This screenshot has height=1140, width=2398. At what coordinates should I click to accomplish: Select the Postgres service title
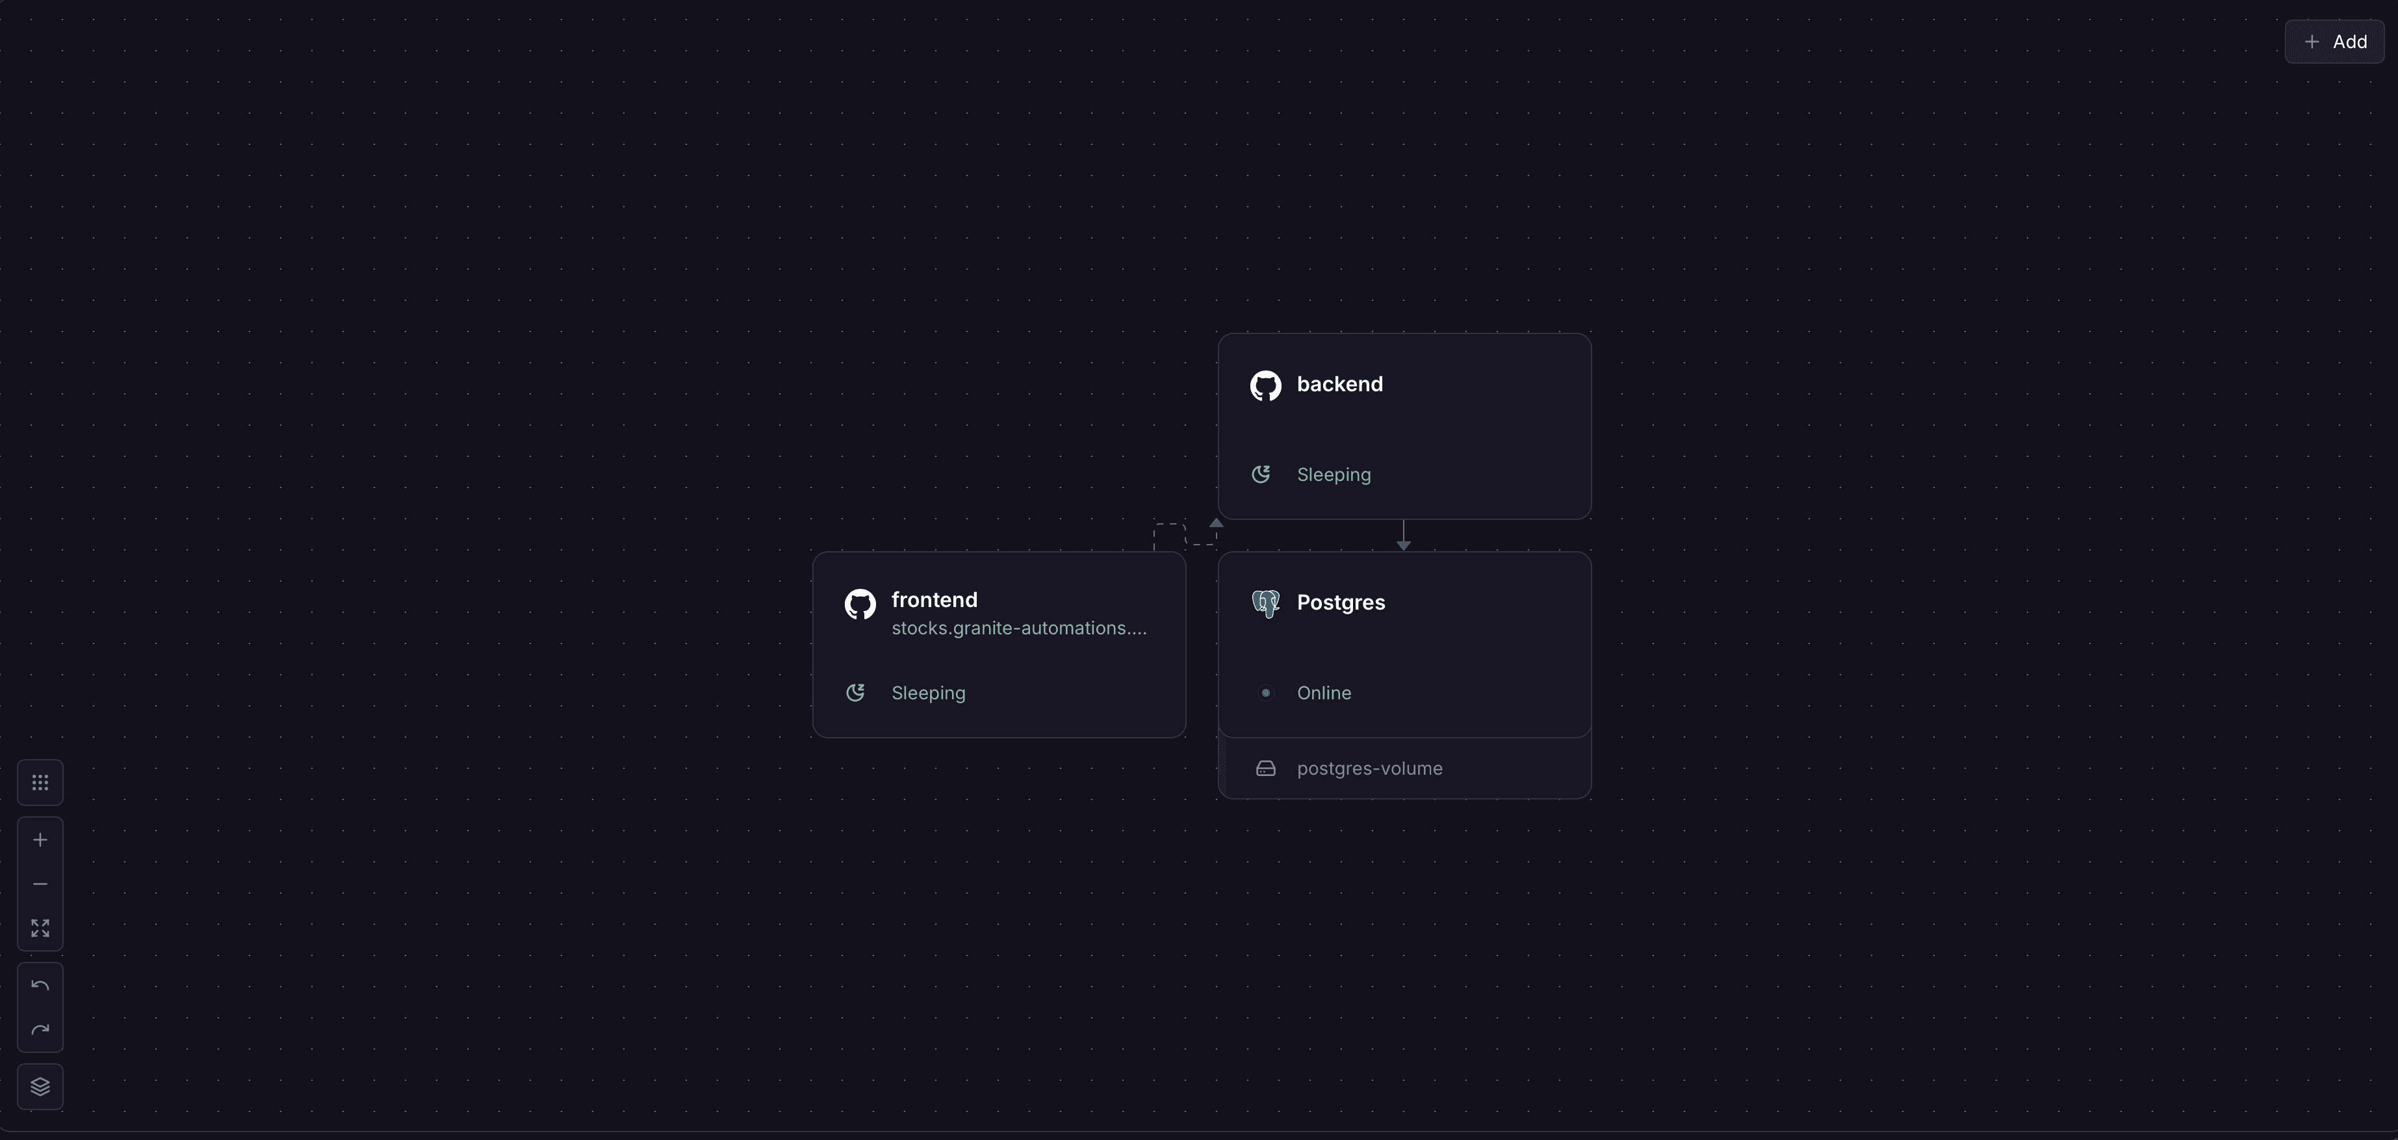point(1341,602)
